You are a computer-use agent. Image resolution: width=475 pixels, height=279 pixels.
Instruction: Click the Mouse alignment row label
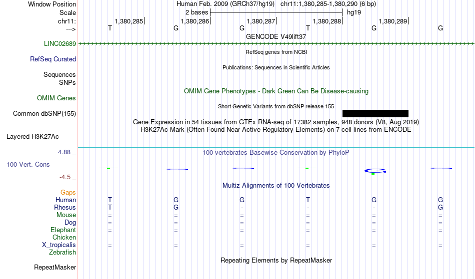pyautogui.click(x=66, y=215)
